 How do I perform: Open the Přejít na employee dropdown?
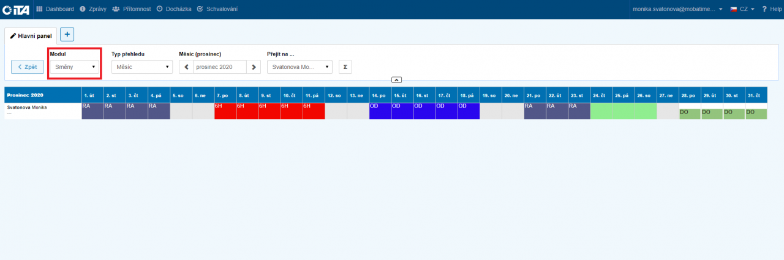(300, 67)
